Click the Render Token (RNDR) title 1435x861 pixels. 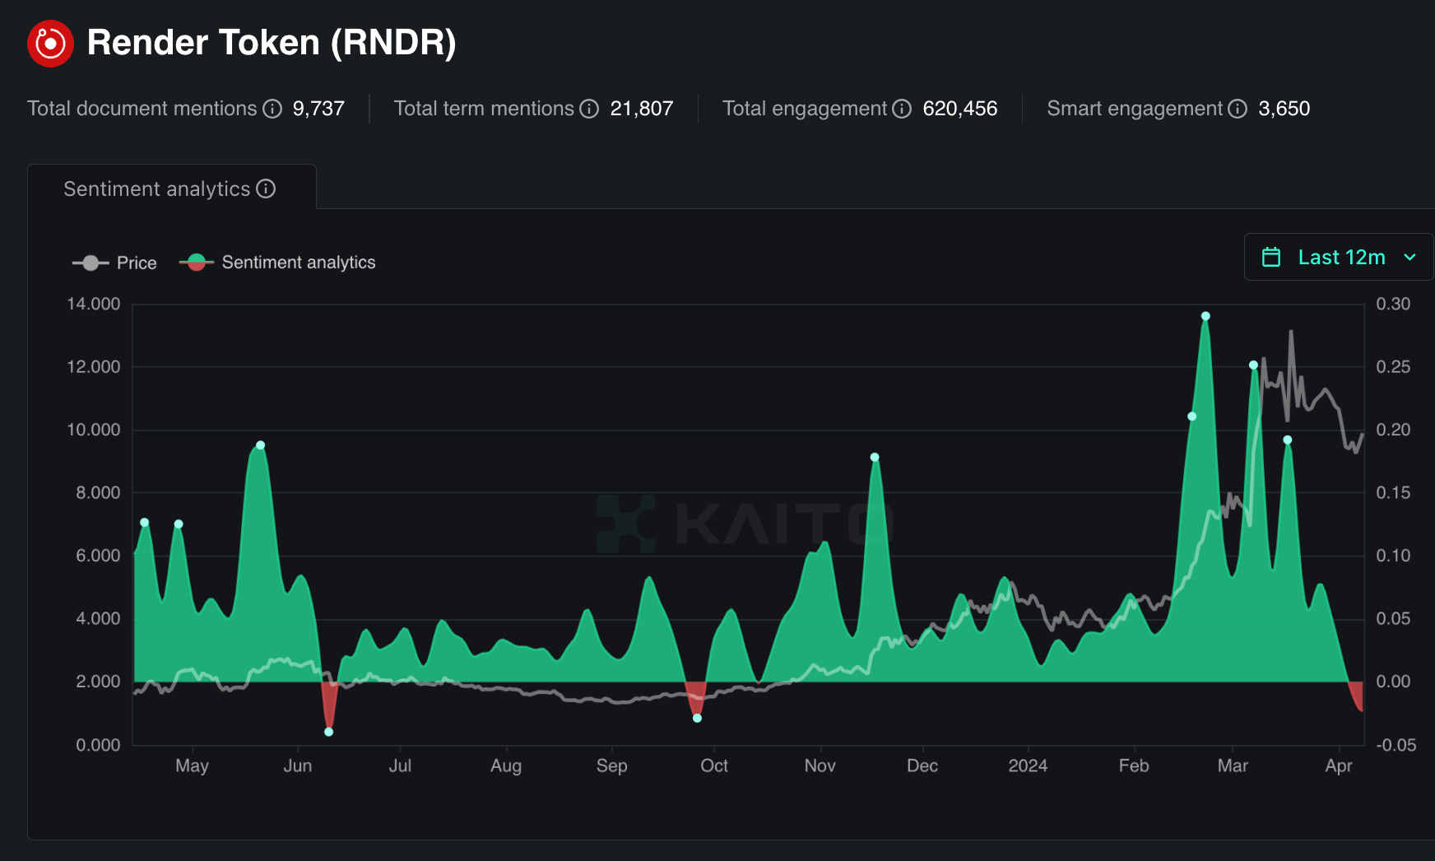coord(272,43)
